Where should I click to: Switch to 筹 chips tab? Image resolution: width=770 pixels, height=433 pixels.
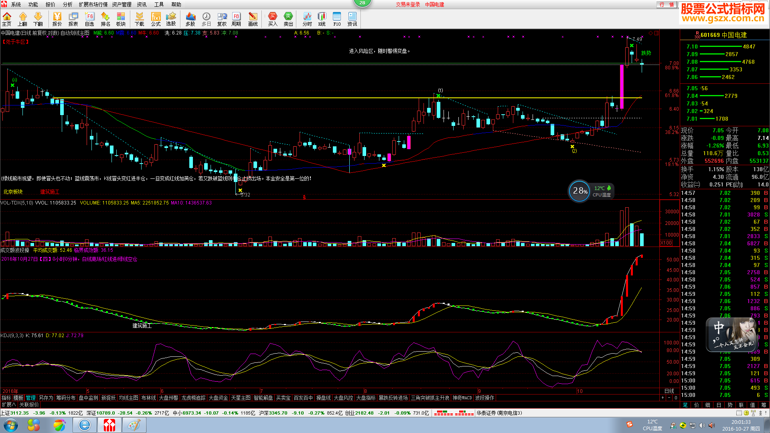[x=764, y=405]
